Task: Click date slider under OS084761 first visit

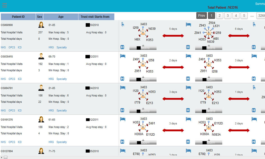Action: point(143,111)
